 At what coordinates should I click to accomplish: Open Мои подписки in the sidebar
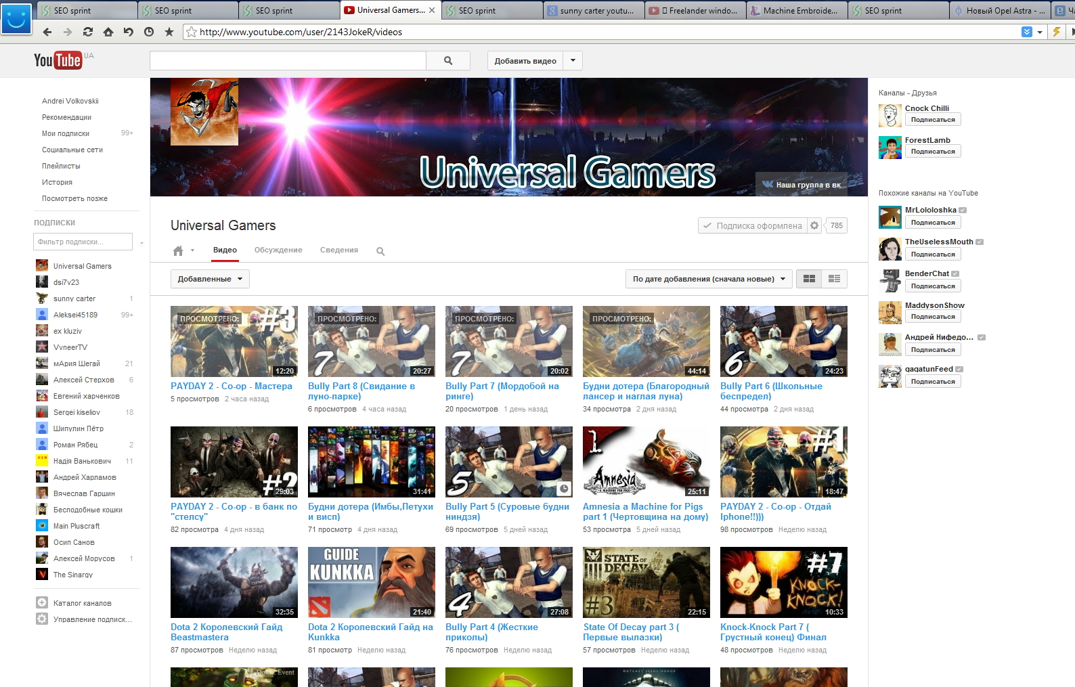66,133
